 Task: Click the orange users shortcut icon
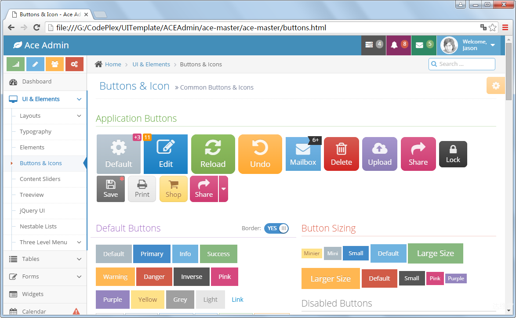(x=55, y=64)
